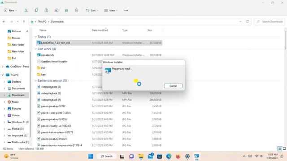Open Windows Start menu
Screen dimensions: 287x161
91,156
